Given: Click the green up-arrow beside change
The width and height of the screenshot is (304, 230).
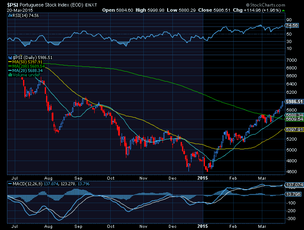Looking at the screenshot, I should tap(284, 10).
